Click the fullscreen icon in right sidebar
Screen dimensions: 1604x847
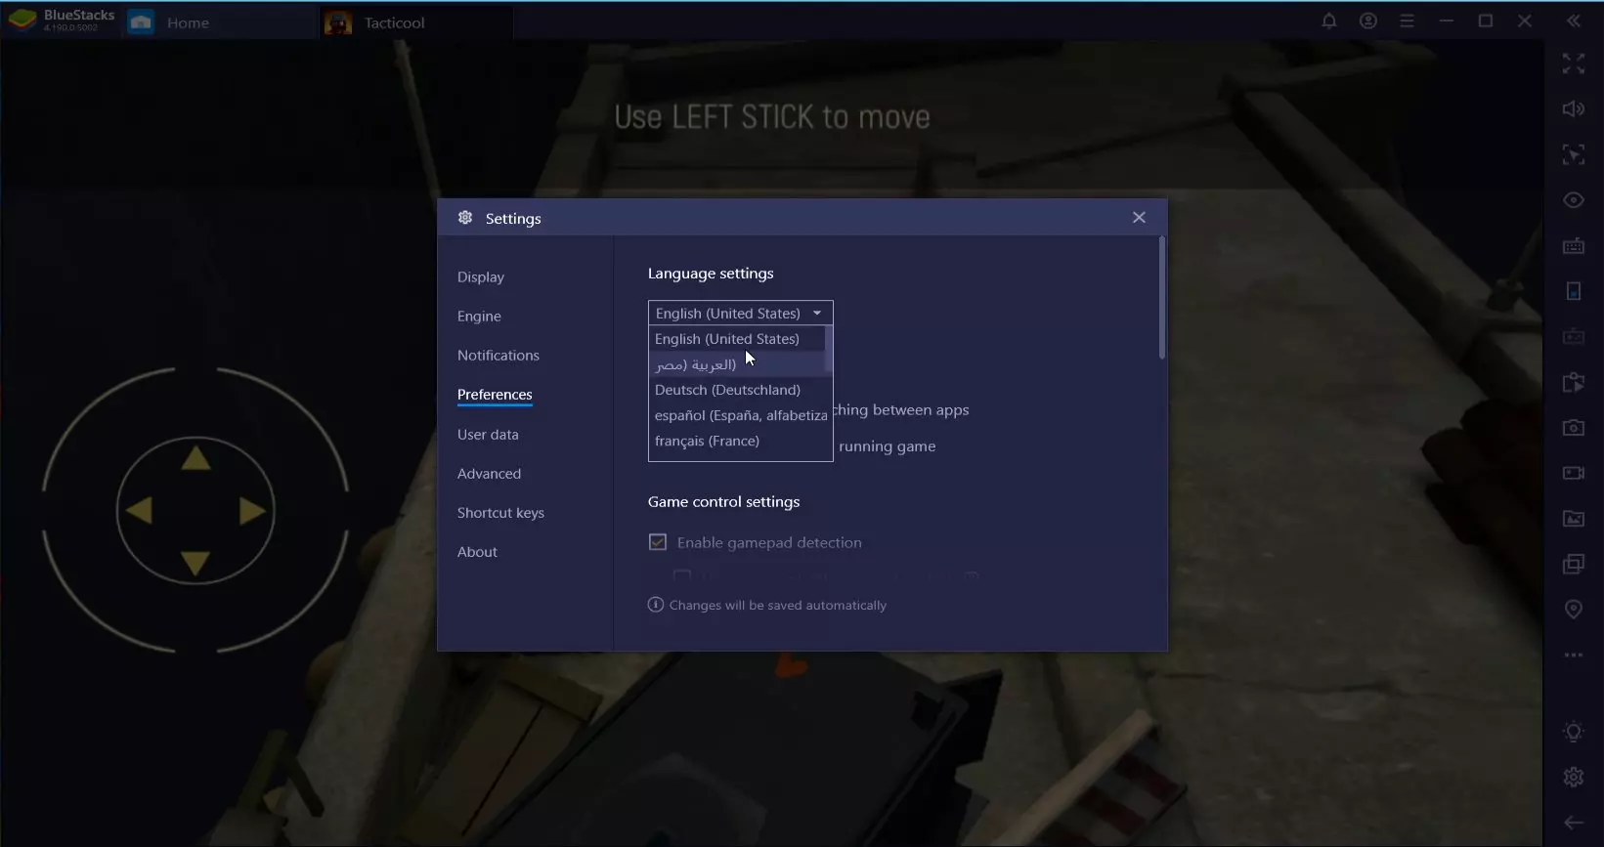(1573, 64)
